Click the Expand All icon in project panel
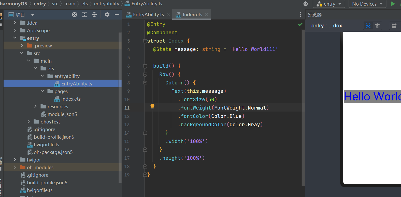401x197 pixels. pyautogui.click(x=84, y=14)
